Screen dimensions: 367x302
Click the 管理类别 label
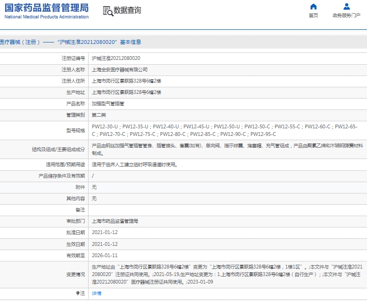click(75, 115)
